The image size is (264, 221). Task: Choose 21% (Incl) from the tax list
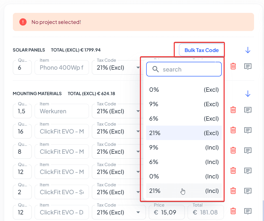[184, 191]
